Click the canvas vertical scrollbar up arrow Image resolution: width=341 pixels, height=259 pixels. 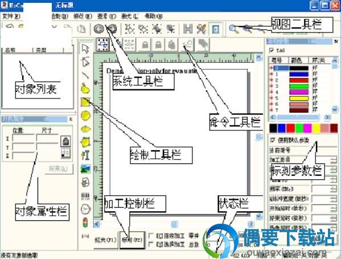coord(259,57)
